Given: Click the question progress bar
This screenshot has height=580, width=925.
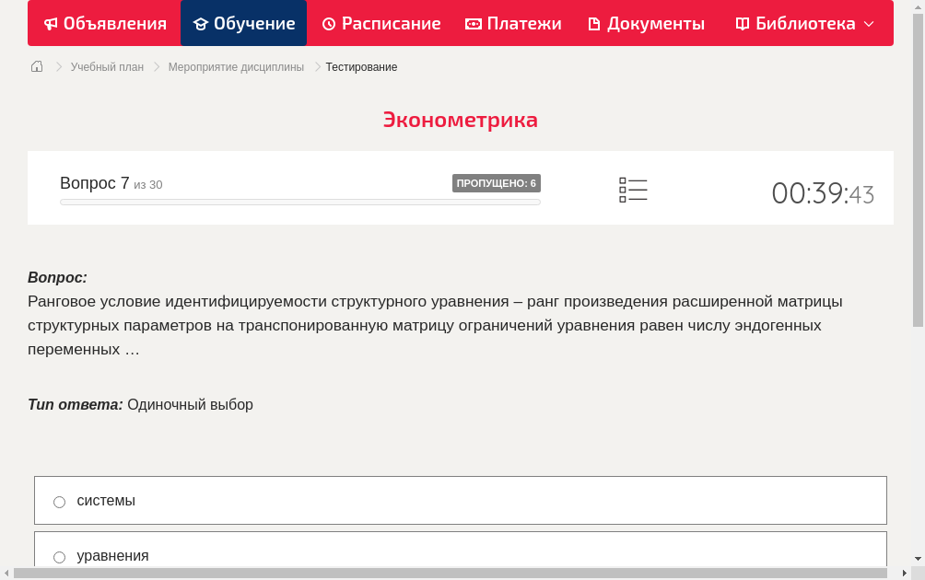Looking at the screenshot, I should [299, 202].
